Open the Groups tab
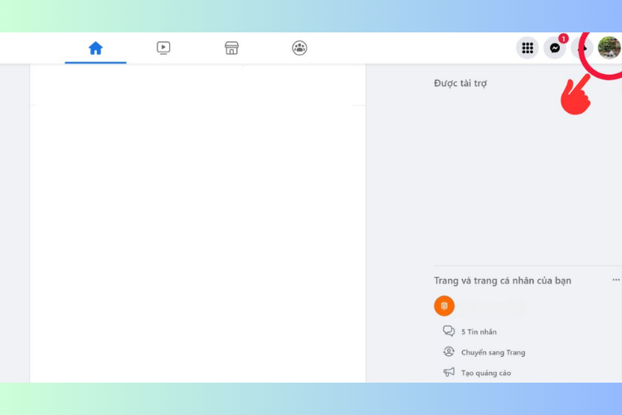This screenshot has width=622, height=415. tap(299, 48)
